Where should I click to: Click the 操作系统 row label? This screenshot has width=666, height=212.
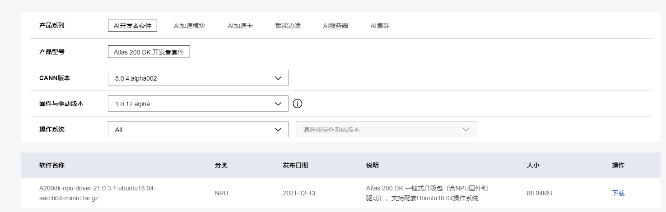tap(52, 129)
